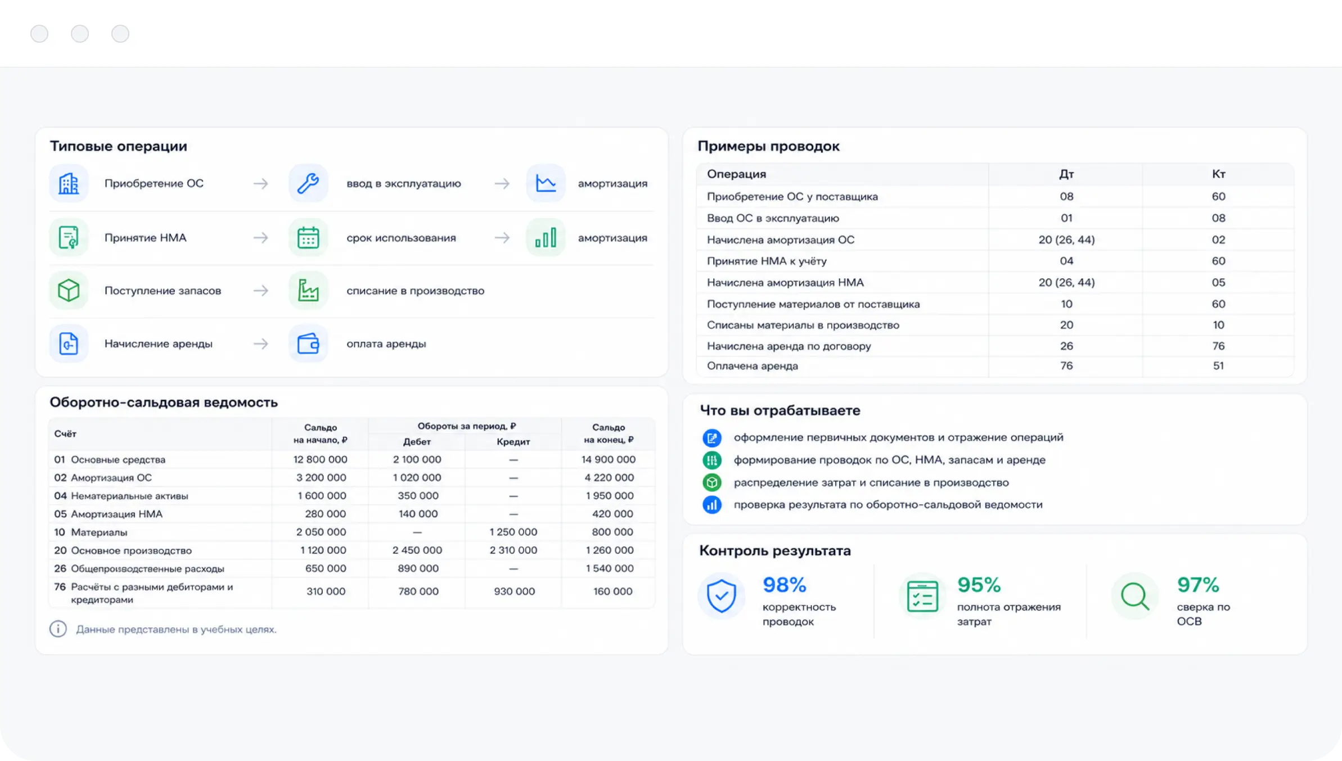Select the row Начислена амортизация ОС
The height and width of the screenshot is (761, 1342).
pyautogui.click(x=995, y=239)
